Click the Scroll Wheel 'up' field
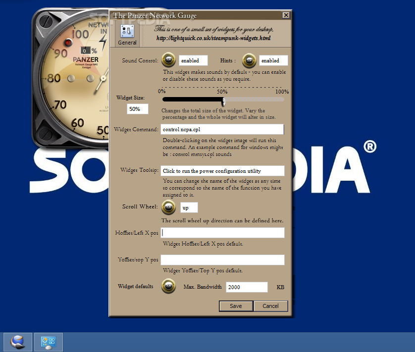 (x=189, y=207)
